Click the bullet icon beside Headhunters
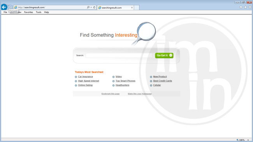Image resolution: width=253 pixels, height=142 pixels. pos(113,85)
